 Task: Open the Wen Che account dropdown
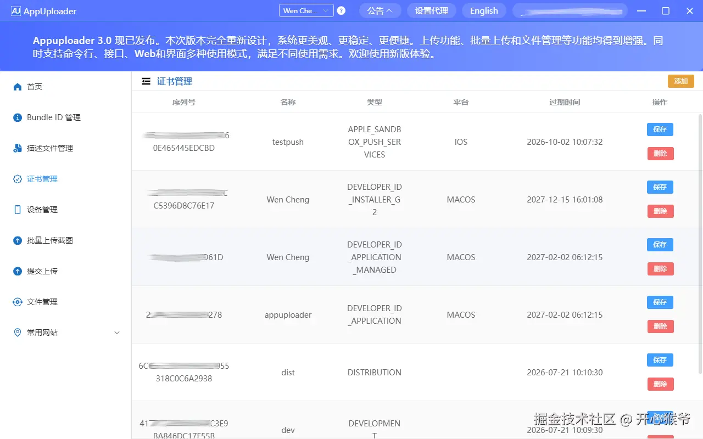coord(305,10)
